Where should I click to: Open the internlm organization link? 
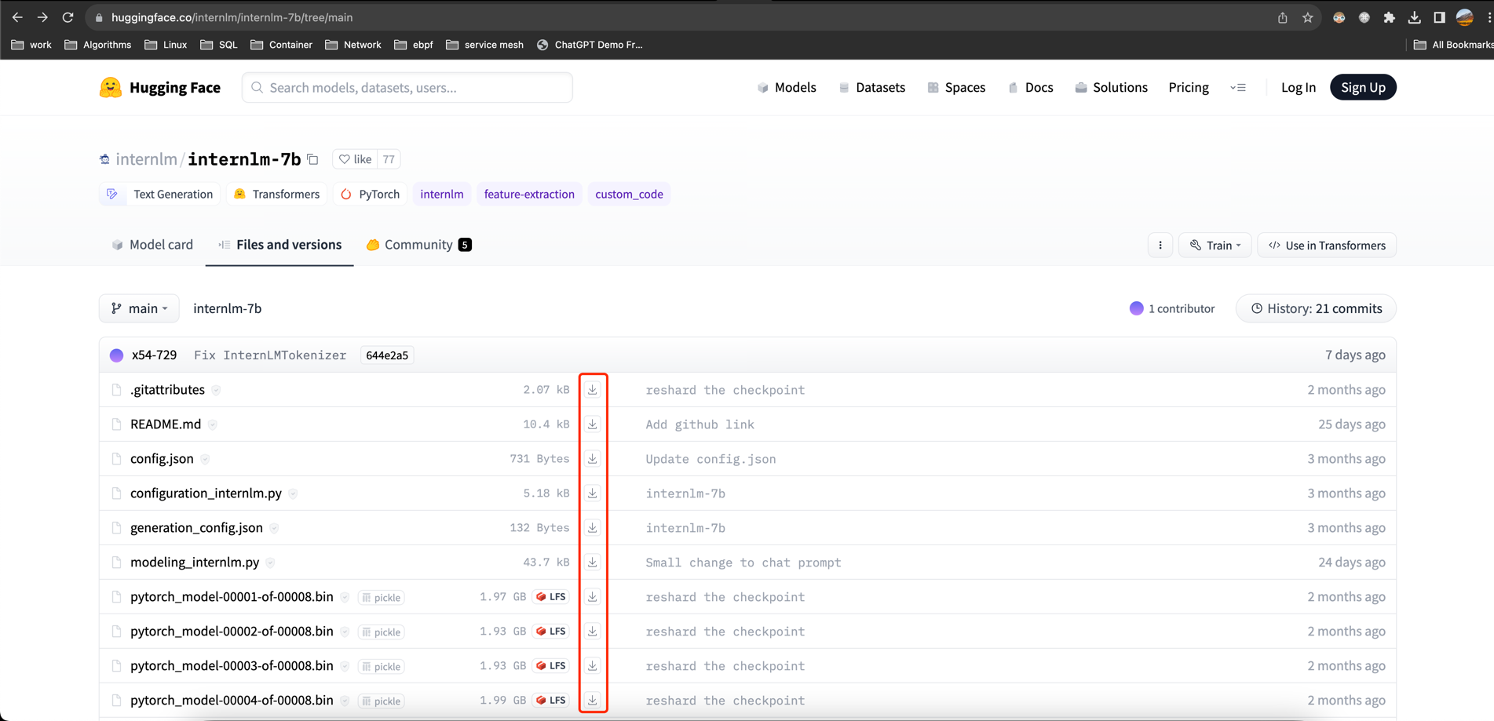(x=146, y=159)
